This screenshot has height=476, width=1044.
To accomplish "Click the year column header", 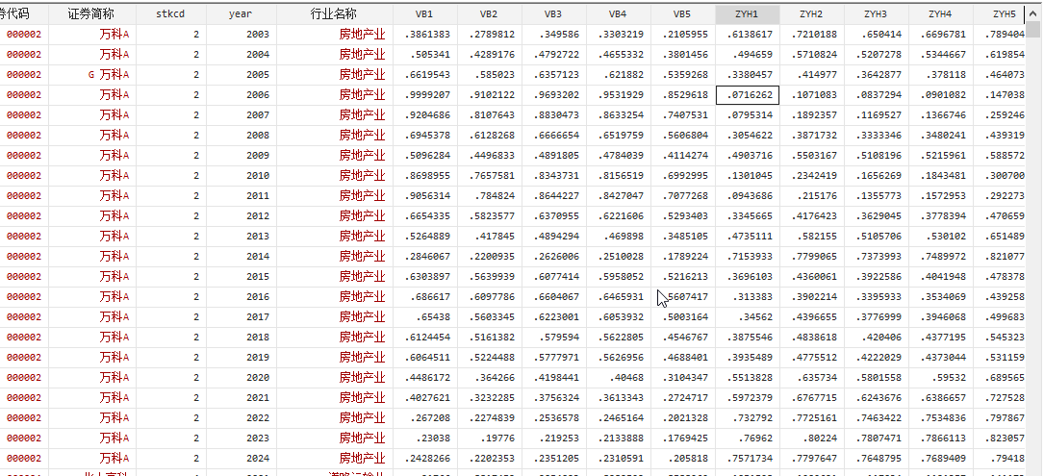I will 241,14.
